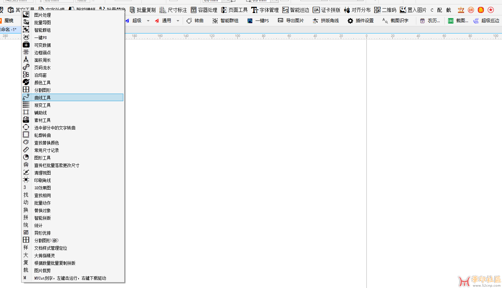Viewport: 502px width, 288px height.
Task: Open the 其它工具 dropdown menu
Action: [x=21, y=10]
